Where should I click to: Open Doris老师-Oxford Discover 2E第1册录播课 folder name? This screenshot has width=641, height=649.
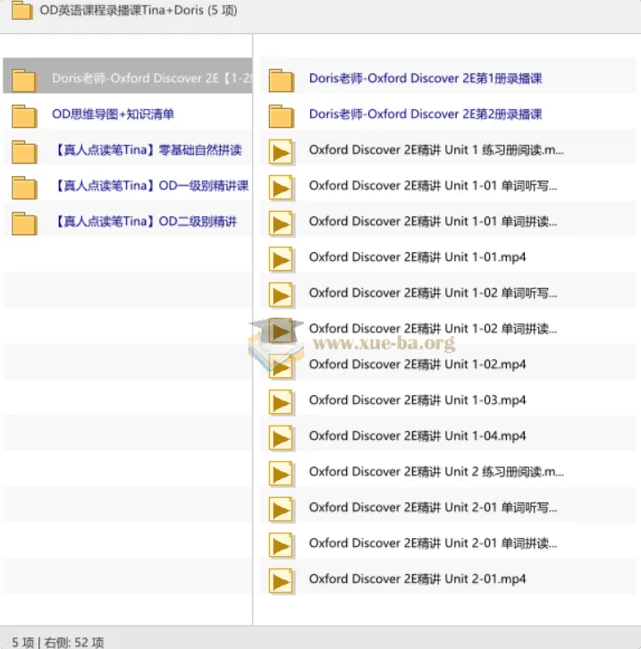click(x=426, y=79)
